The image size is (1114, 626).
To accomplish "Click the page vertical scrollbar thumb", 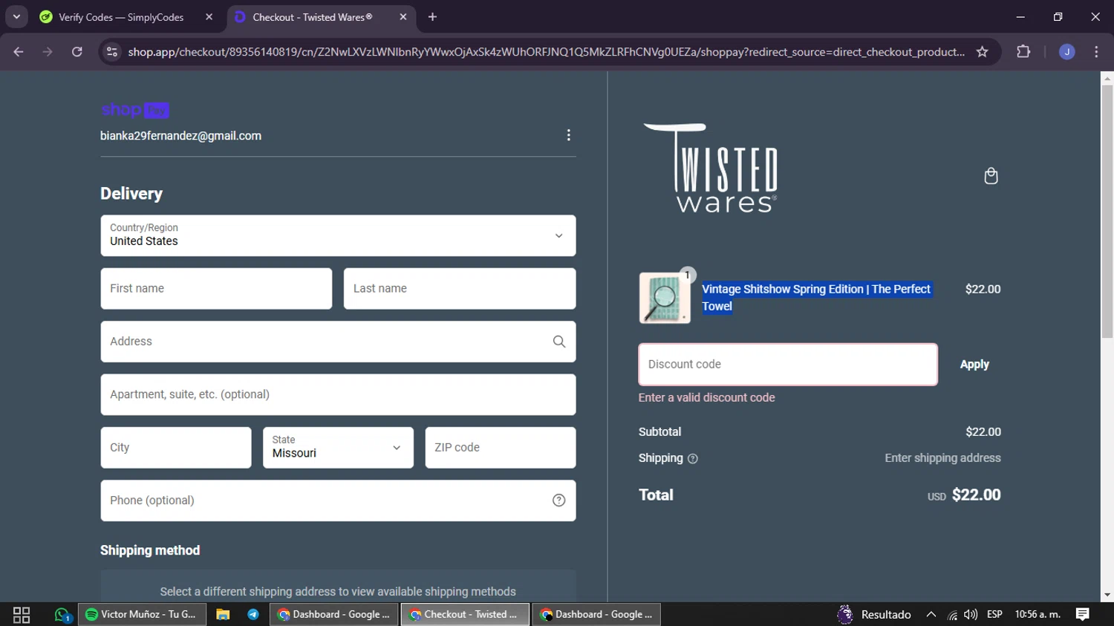I will (x=1107, y=212).
